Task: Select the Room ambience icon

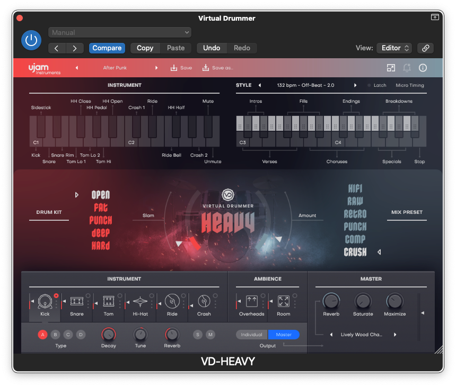Action: point(284,301)
